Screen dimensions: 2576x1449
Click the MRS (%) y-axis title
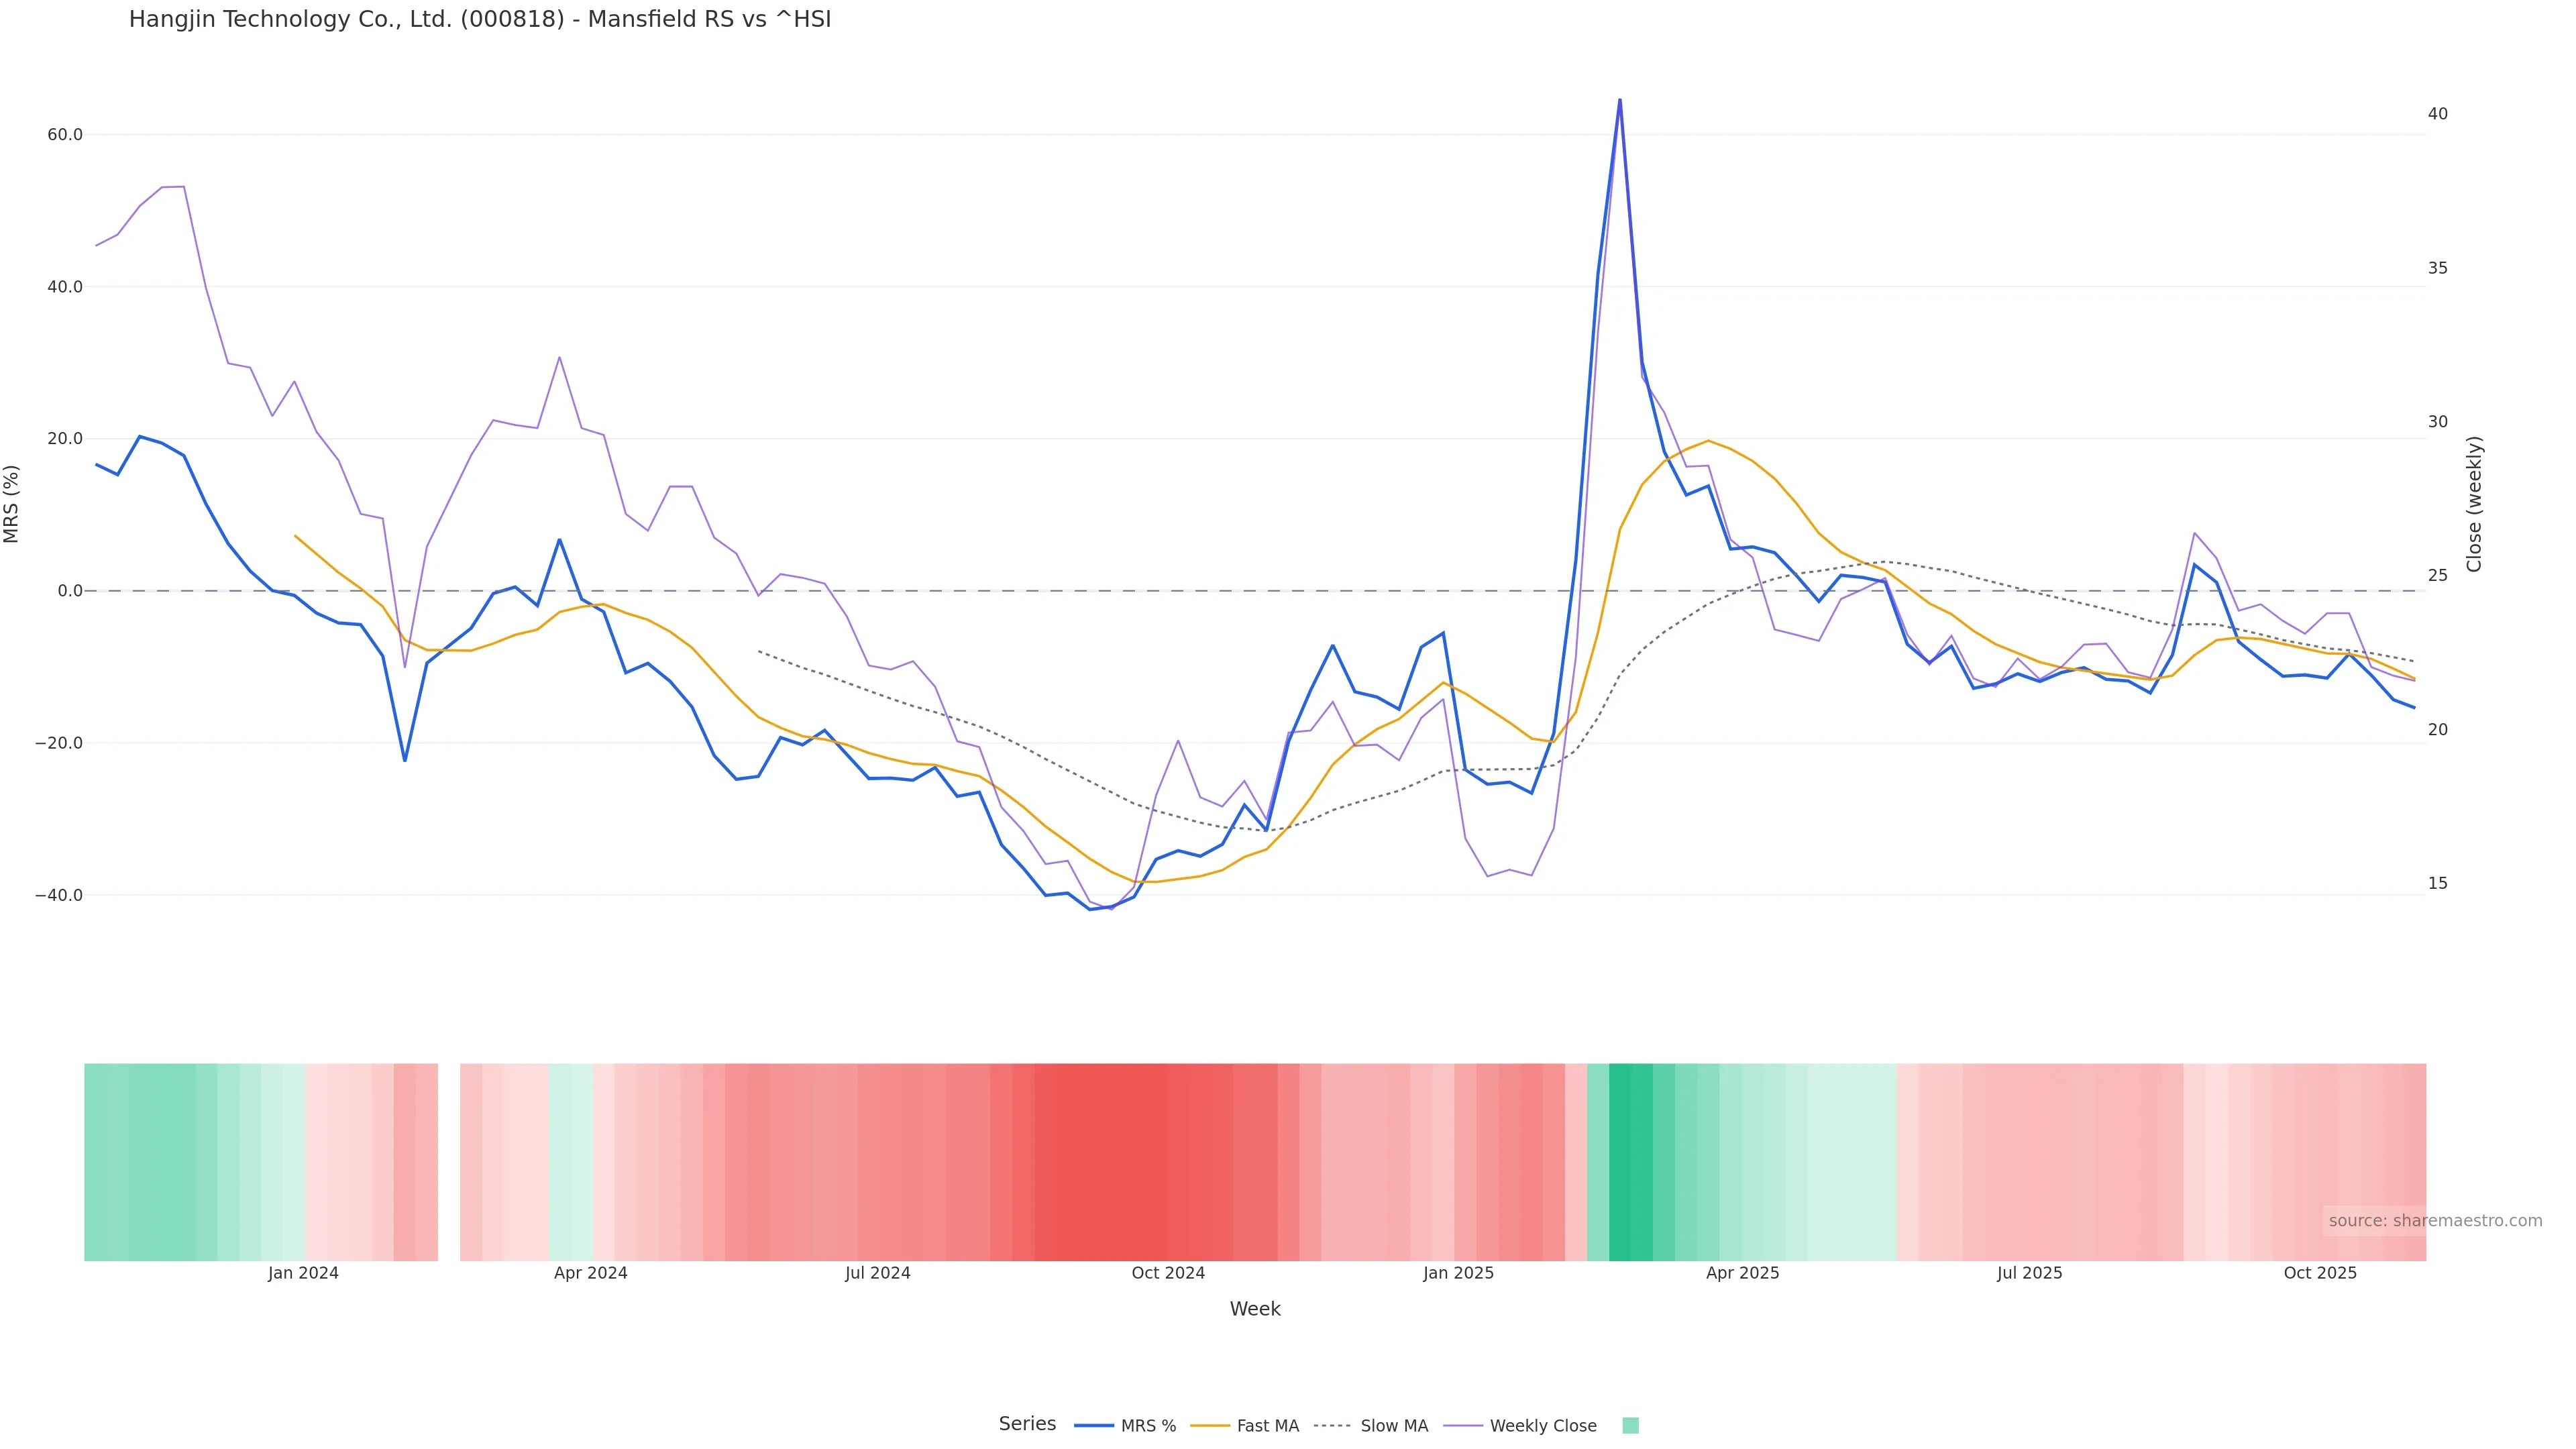click(x=12, y=504)
